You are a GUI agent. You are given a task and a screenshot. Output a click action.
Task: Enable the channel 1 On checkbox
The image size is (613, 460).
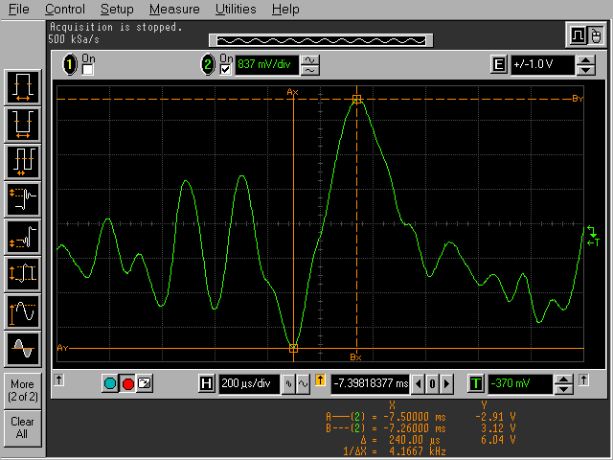88,70
